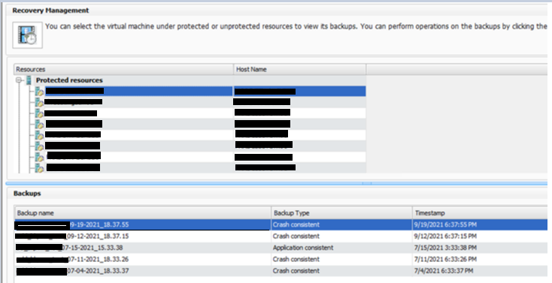Sort by the Host Name column header

point(300,69)
